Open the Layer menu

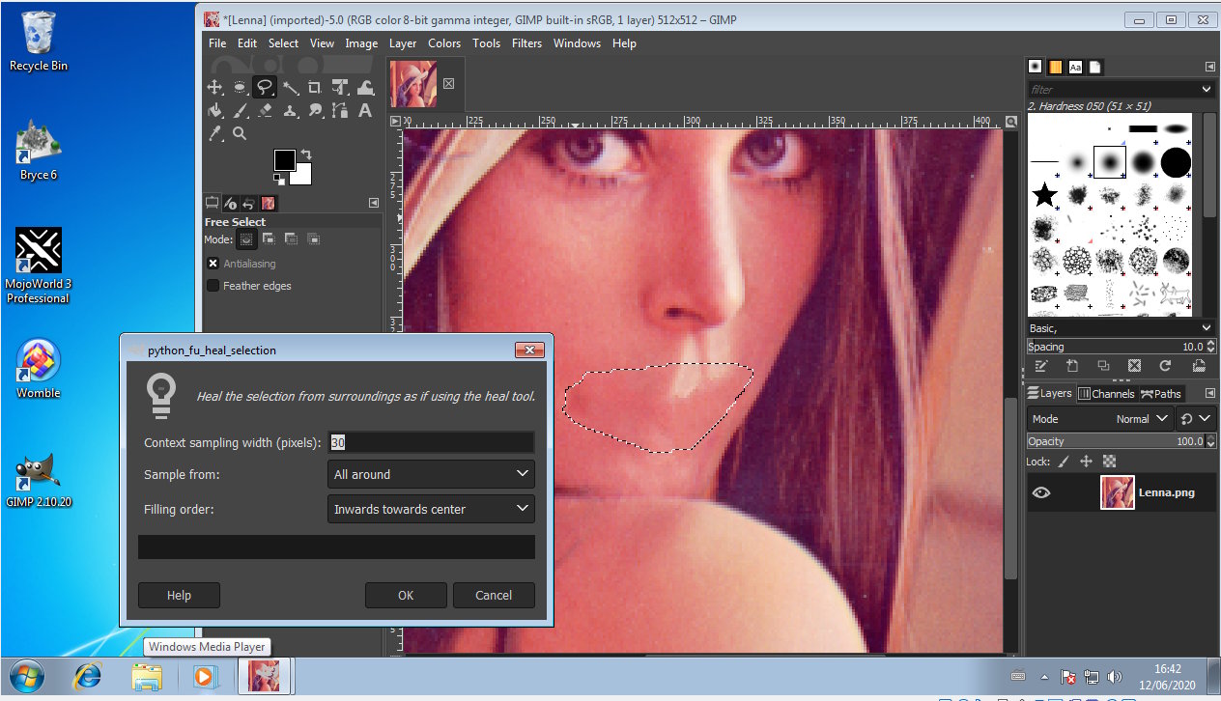coord(403,43)
